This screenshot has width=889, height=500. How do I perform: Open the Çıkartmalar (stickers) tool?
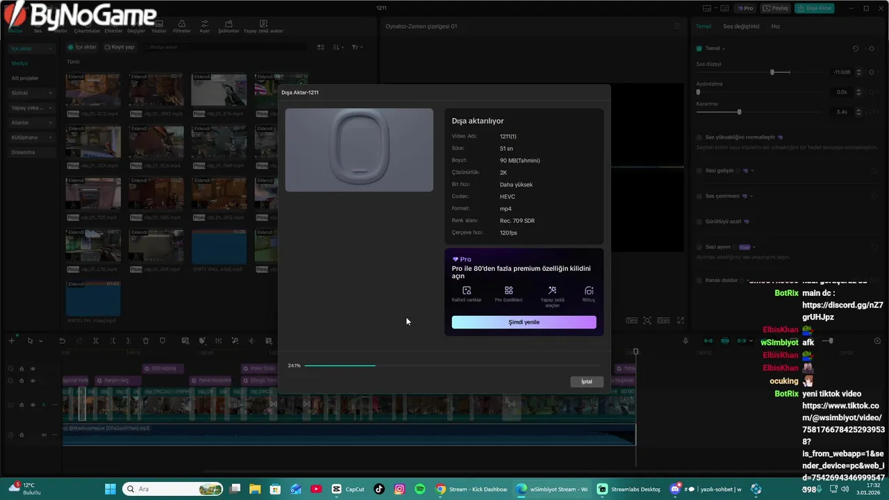(88, 28)
